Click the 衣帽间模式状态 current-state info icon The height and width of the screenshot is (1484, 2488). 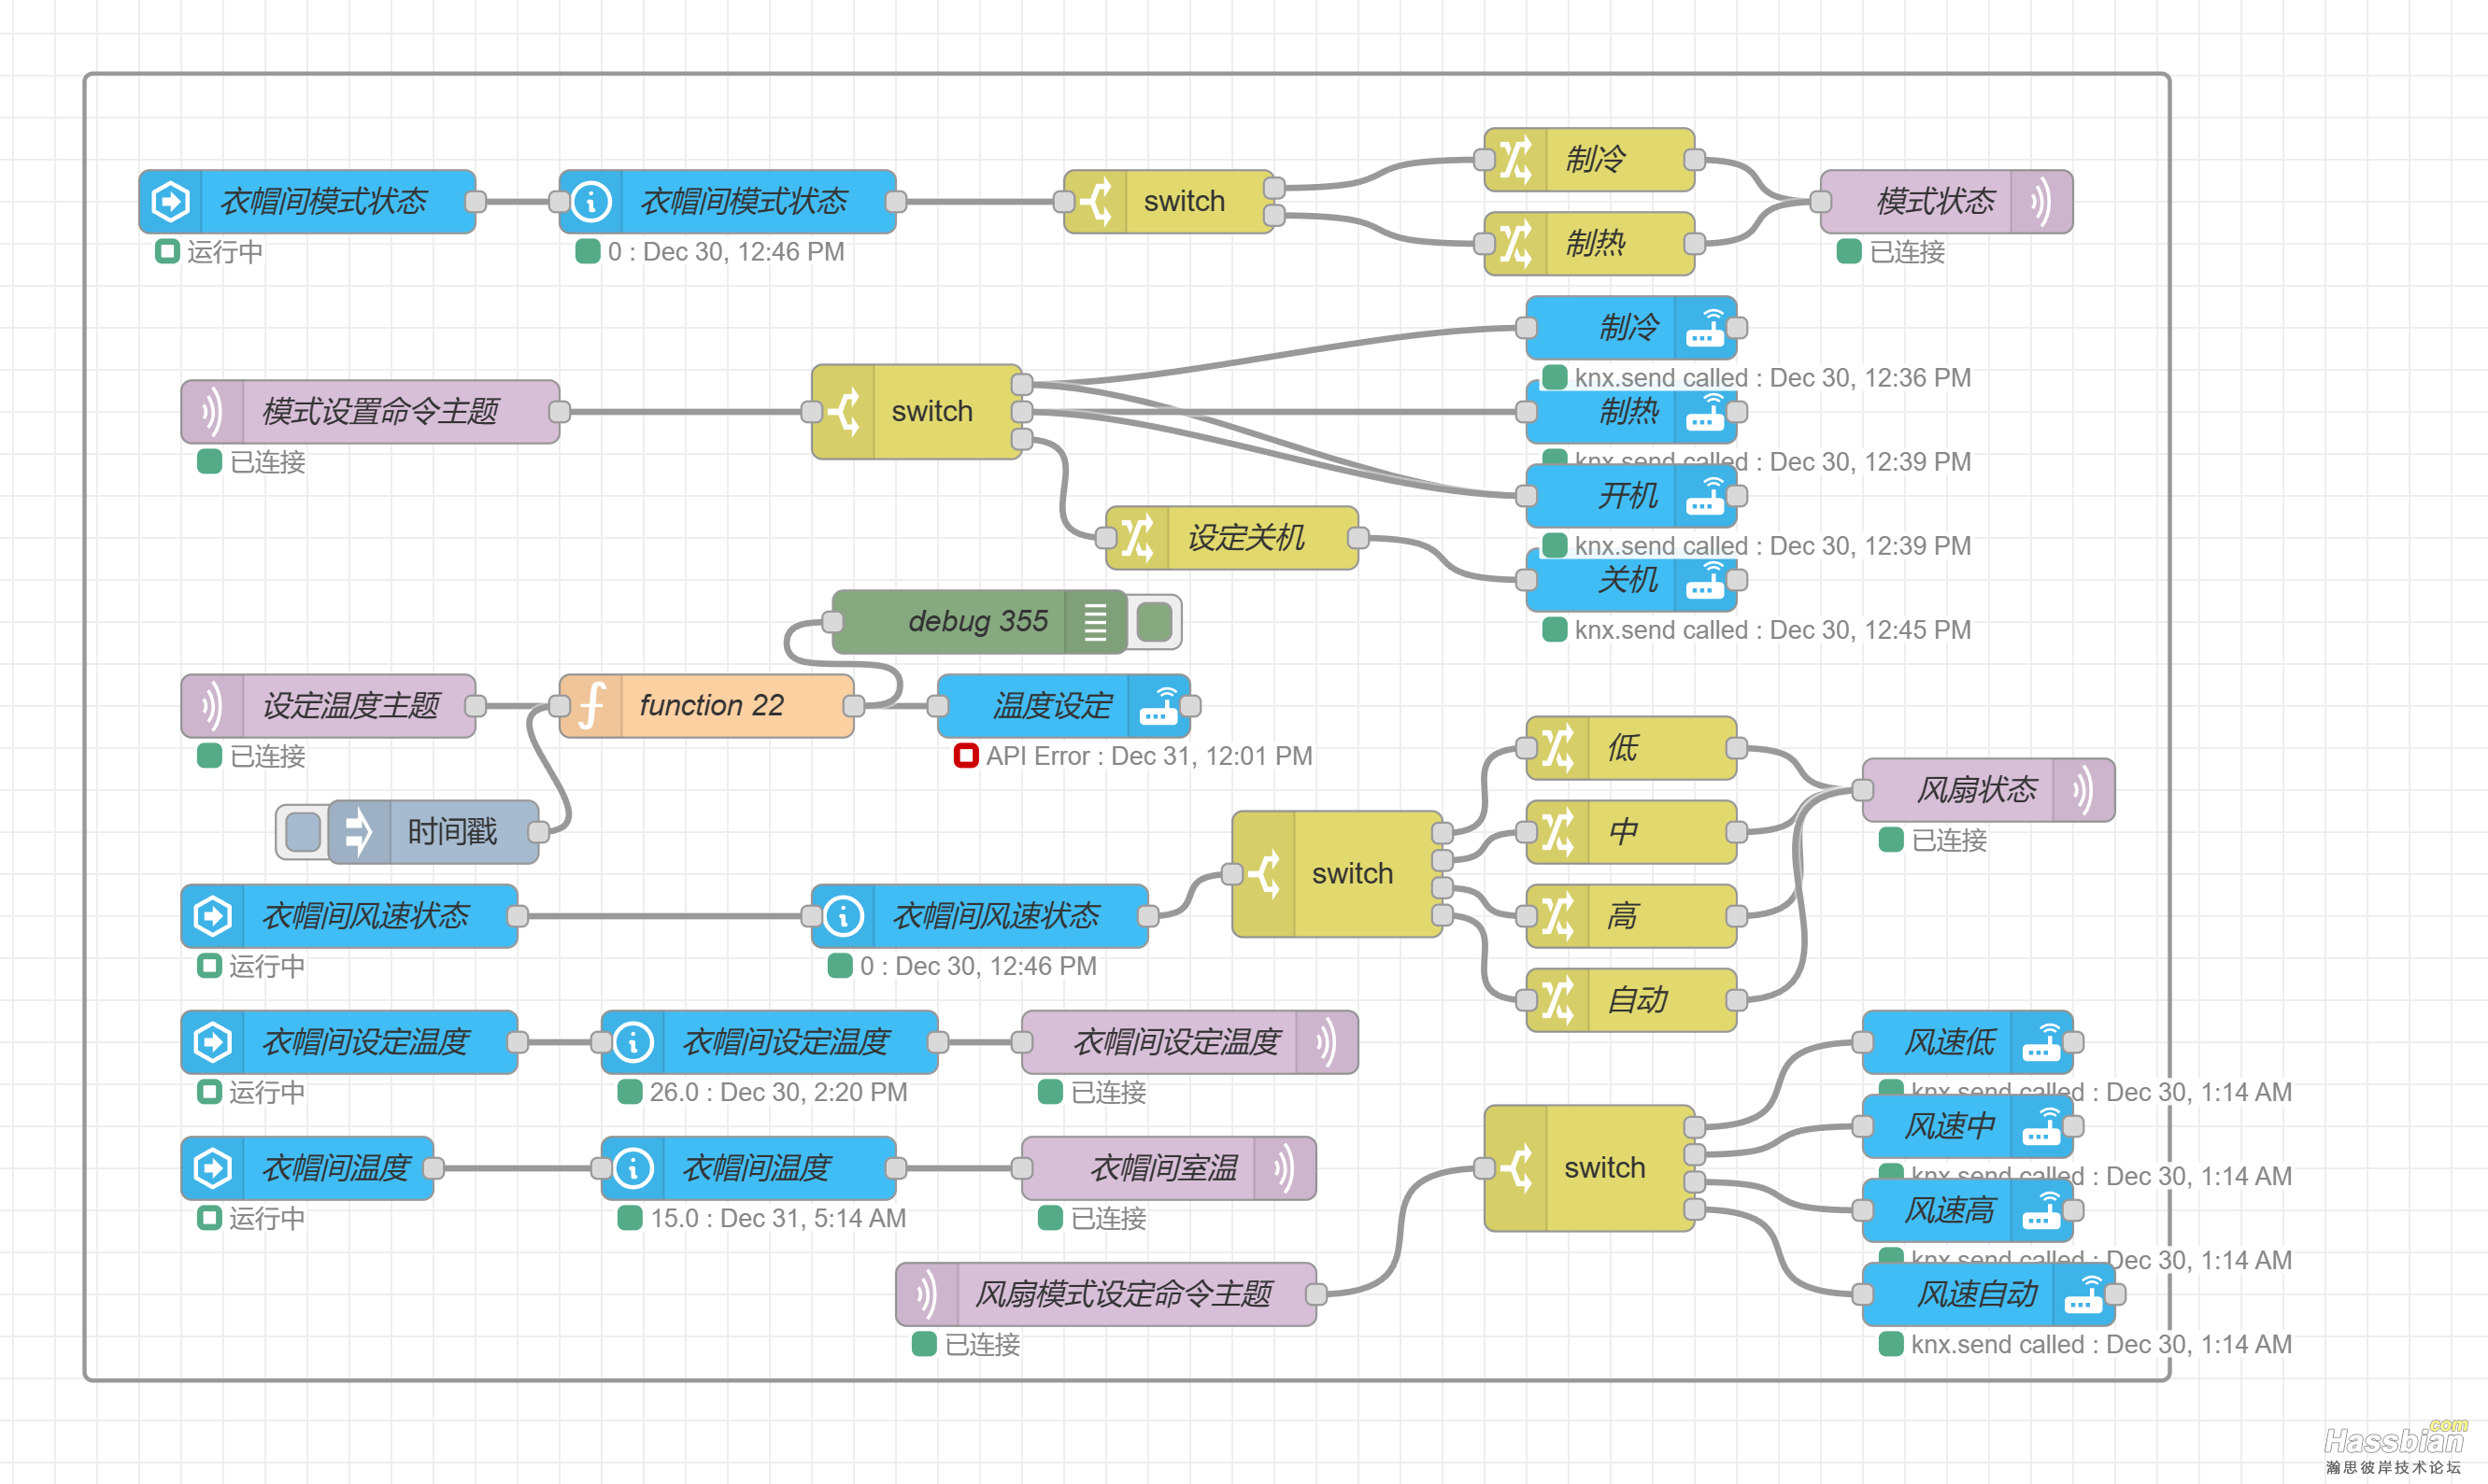pyautogui.click(x=591, y=202)
